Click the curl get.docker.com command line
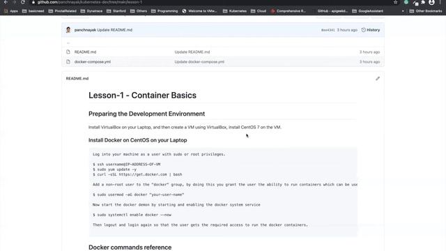This screenshot has width=446, height=251. tap(137, 174)
